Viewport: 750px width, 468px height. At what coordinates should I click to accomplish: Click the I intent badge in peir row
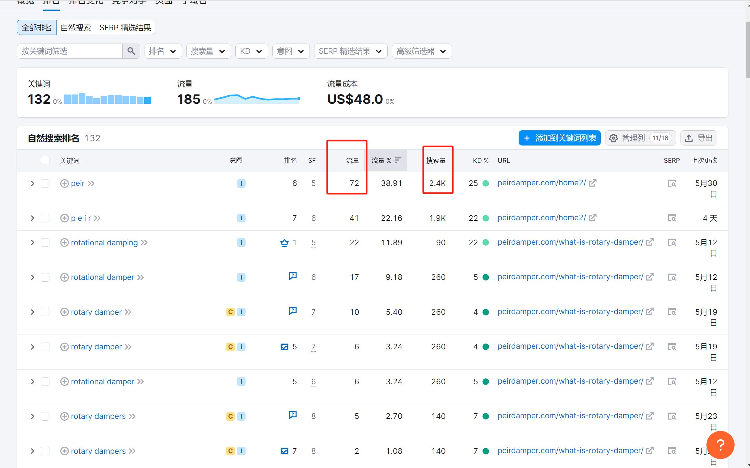pos(241,183)
